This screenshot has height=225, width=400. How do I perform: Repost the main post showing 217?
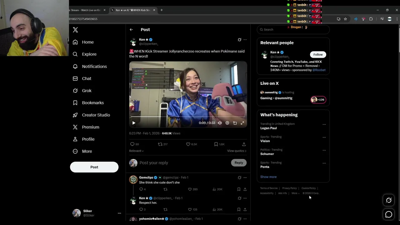pos(163,144)
